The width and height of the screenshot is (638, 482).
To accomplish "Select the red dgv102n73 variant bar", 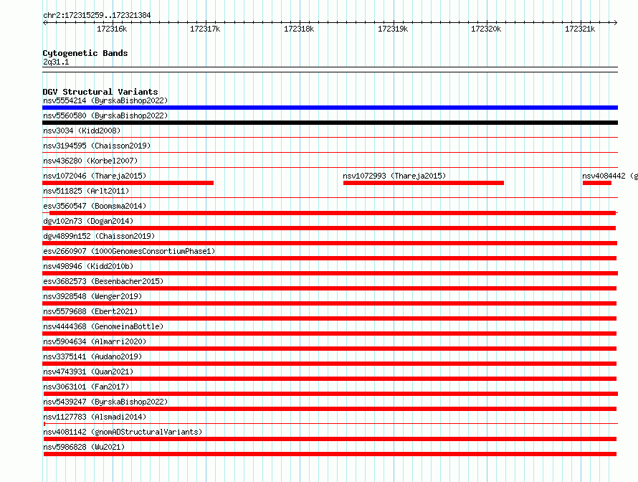I will point(329,228).
